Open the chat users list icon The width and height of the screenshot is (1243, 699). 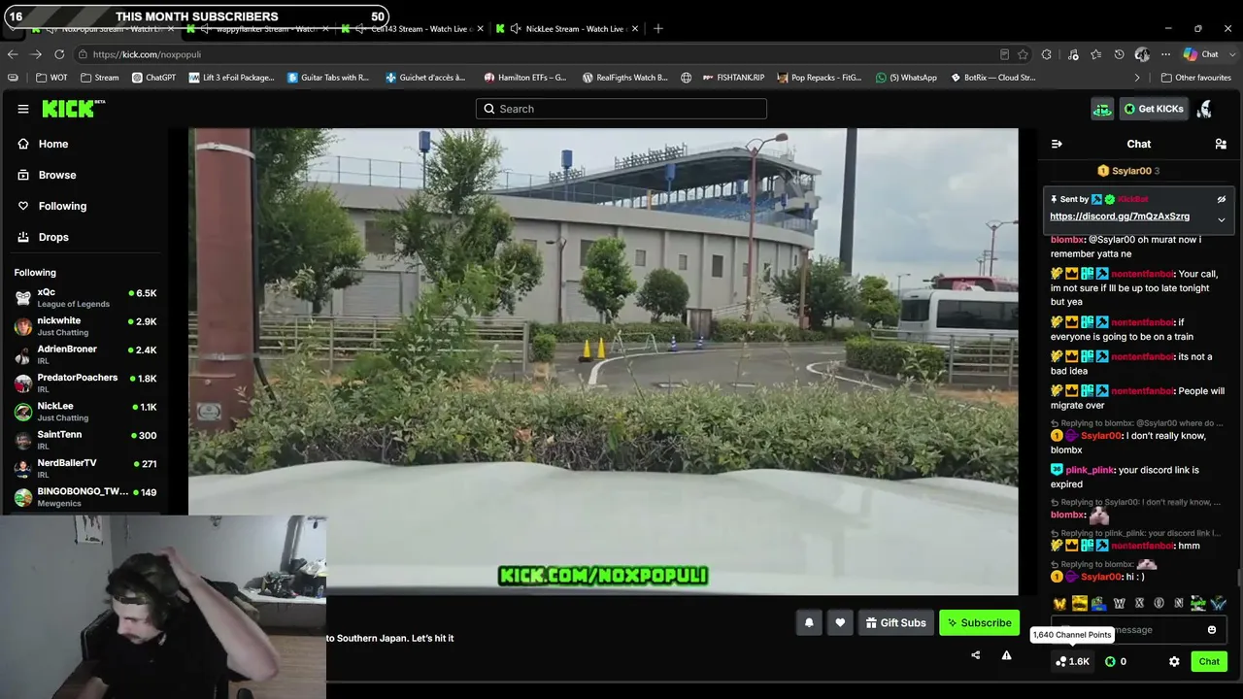click(x=1221, y=144)
